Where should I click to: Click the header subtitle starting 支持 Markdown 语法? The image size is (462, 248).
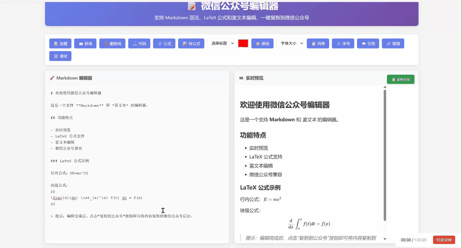[x=231, y=18]
